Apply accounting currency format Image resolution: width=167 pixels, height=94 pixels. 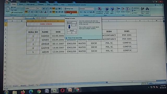click(81, 12)
